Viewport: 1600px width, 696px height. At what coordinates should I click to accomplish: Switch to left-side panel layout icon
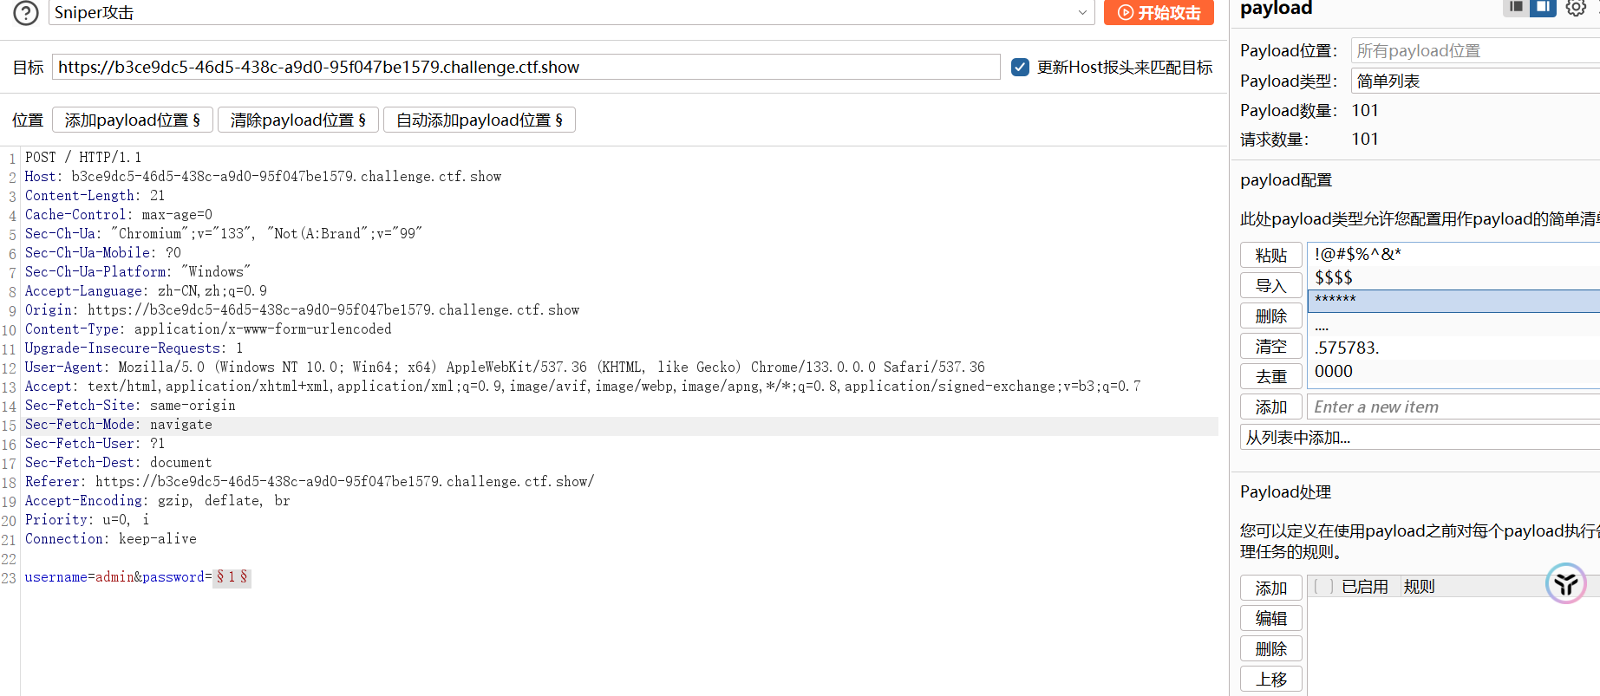pos(1516,7)
